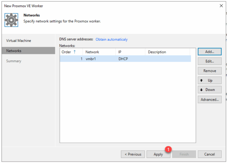Open Advanced... network settings
Screen dimensions: 227x163
tap(210, 99)
